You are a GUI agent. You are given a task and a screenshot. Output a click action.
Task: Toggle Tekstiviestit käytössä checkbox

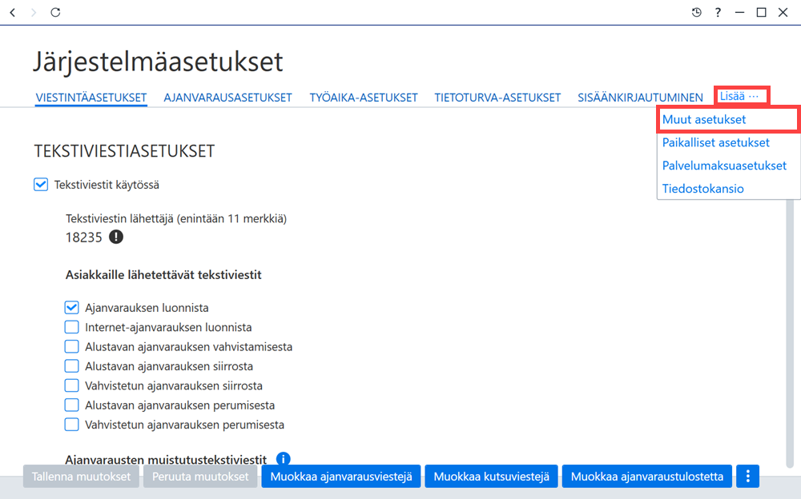pos(41,185)
